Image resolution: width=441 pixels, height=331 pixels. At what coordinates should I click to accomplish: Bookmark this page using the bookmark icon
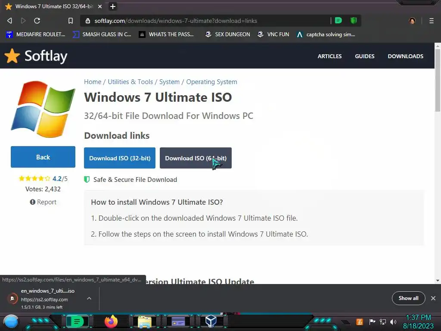click(x=71, y=21)
